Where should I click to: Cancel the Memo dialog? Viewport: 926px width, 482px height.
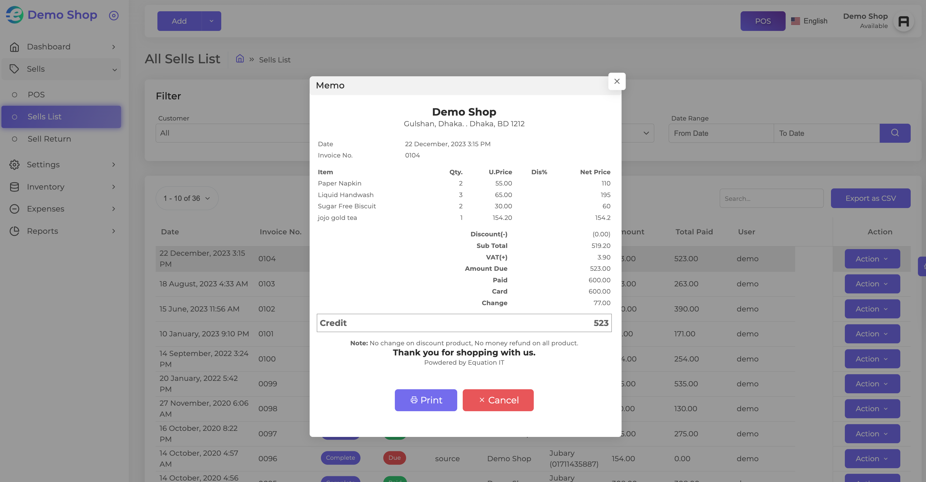click(x=498, y=400)
